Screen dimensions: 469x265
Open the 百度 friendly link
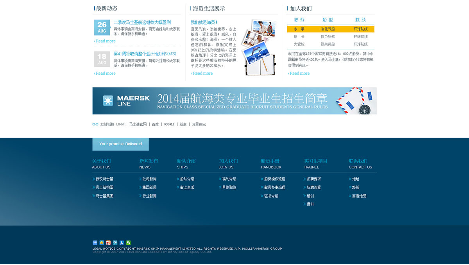[x=155, y=124]
